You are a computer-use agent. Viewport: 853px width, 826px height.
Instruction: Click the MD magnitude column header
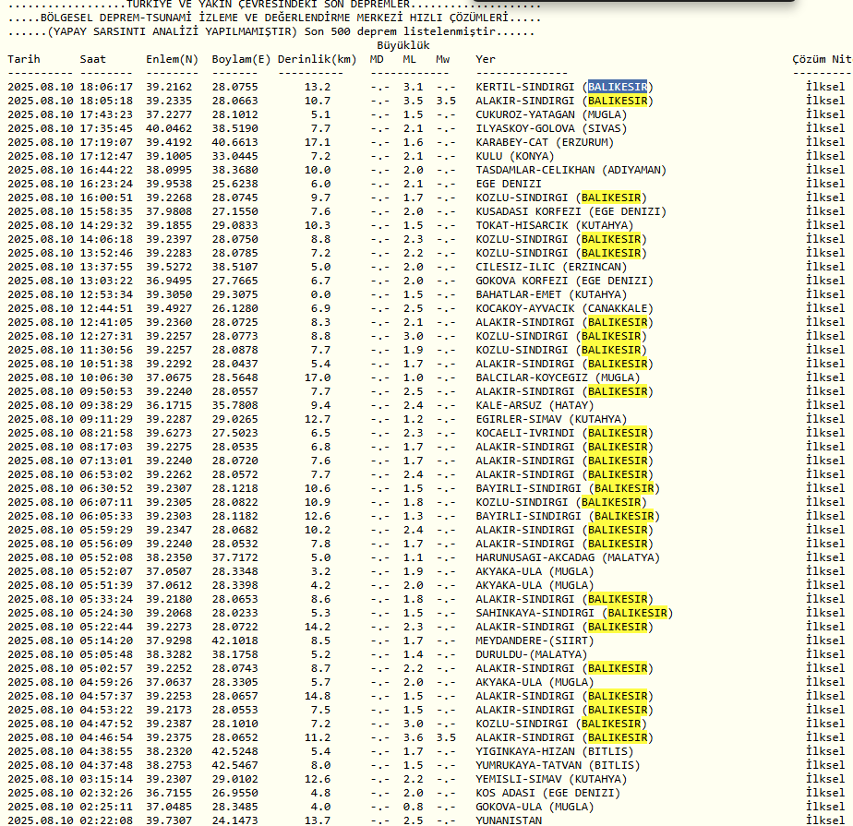click(377, 59)
